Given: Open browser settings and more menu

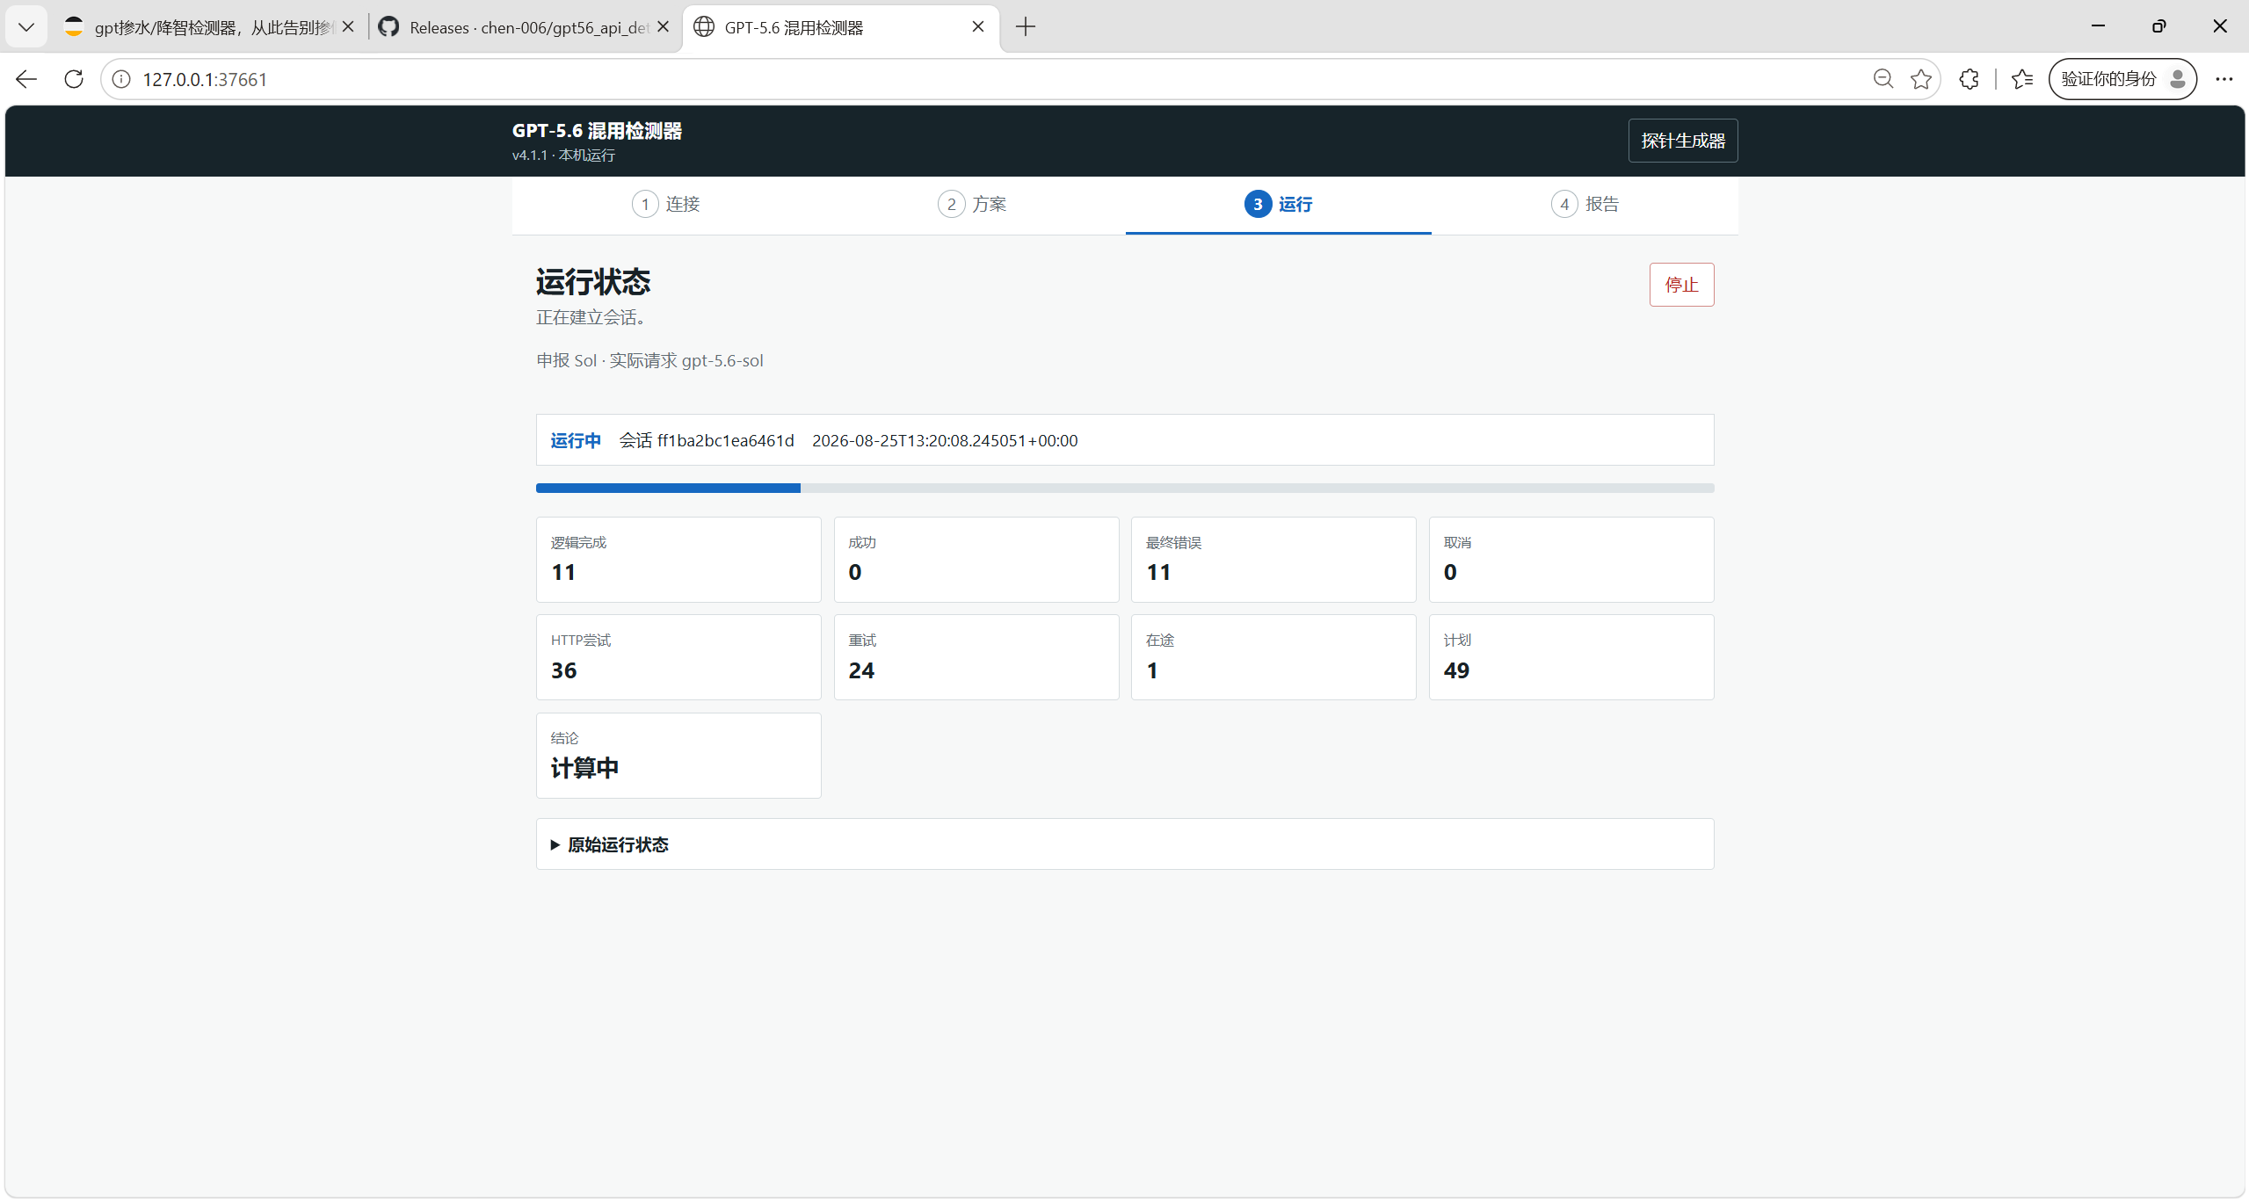Looking at the screenshot, I should 2224,79.
